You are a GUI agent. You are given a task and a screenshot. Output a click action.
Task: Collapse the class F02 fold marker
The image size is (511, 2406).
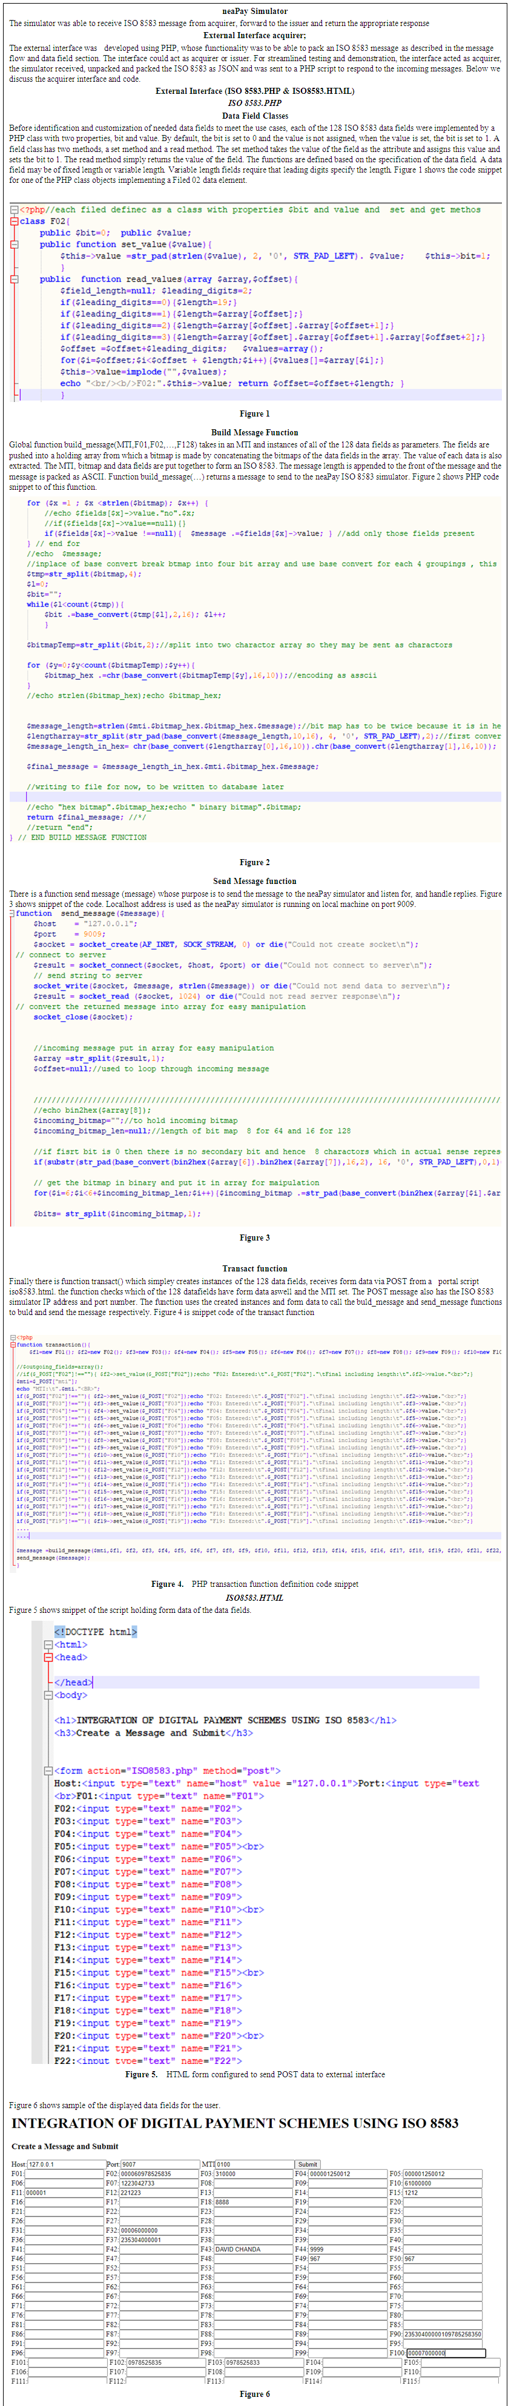click(14, 222)
